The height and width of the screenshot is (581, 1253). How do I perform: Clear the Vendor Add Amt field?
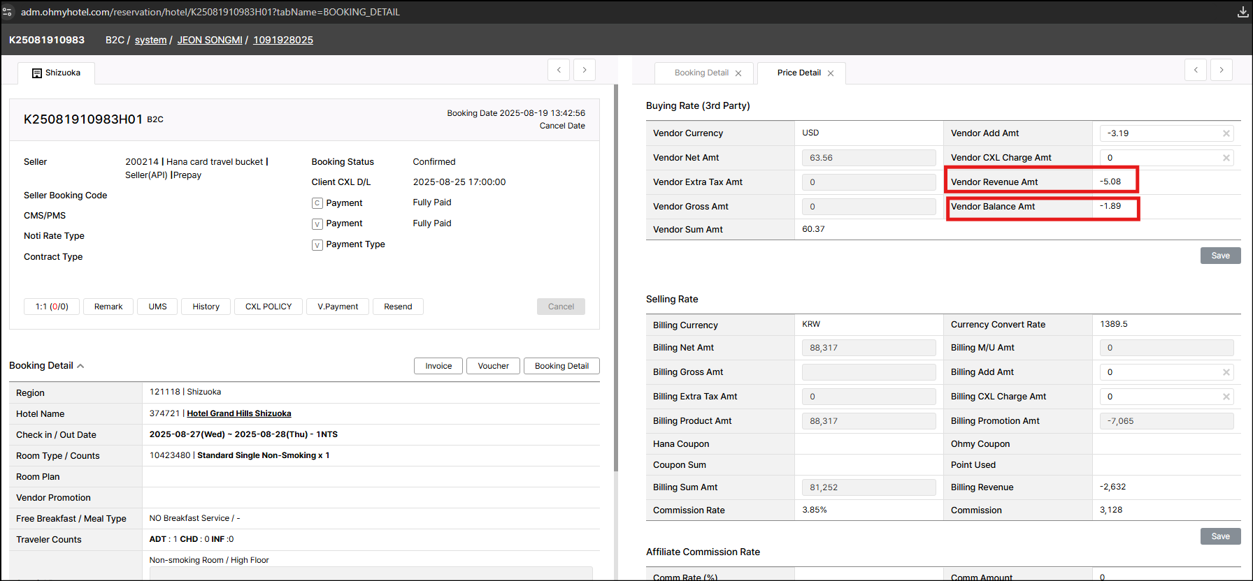click(1226, 133)
